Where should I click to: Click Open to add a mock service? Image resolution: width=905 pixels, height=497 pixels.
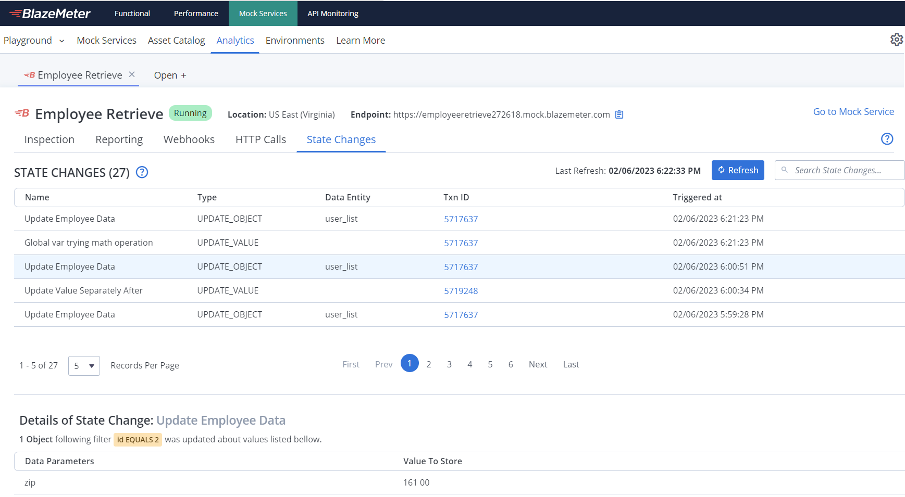click(166, 75)
